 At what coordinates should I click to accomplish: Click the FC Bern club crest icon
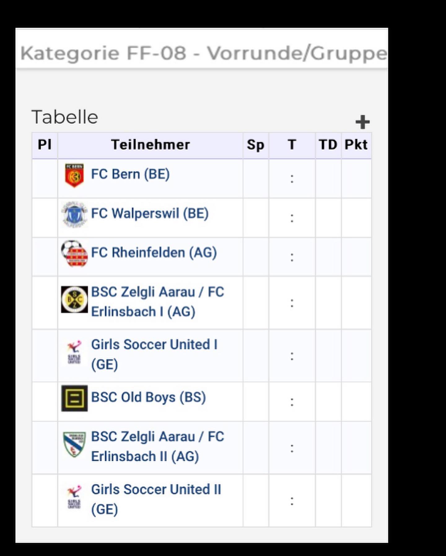coord(74,175)
